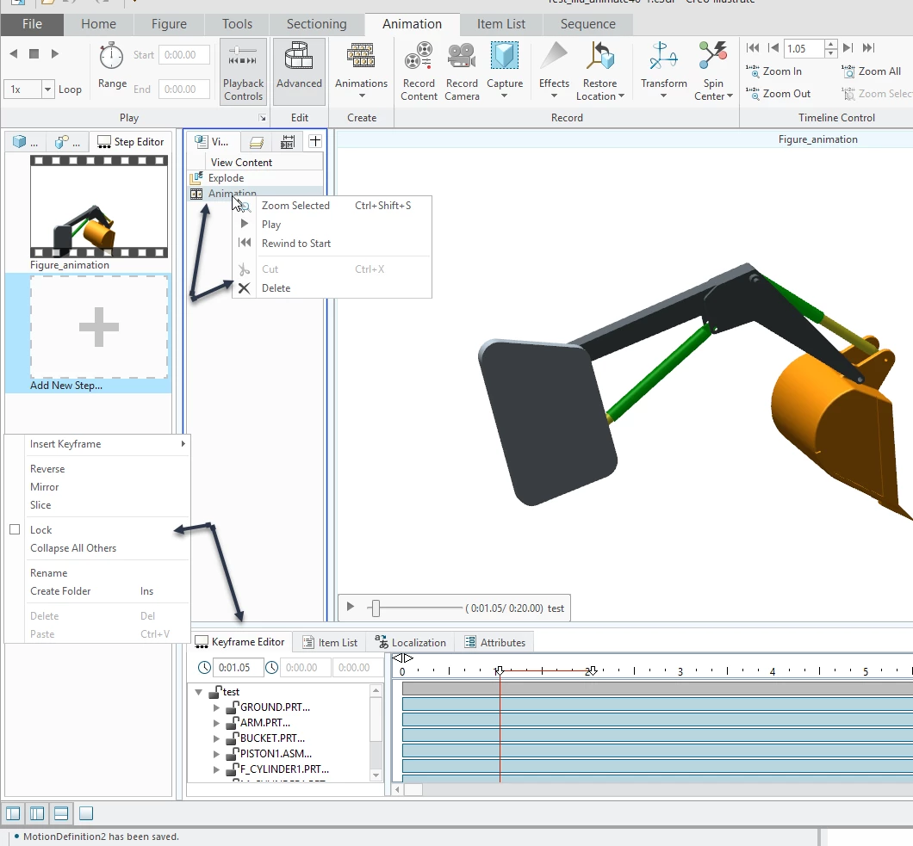The width and height of the screenshot is (913, 846).
Task: Click the Record Content icon
Action: coord(418,57)
